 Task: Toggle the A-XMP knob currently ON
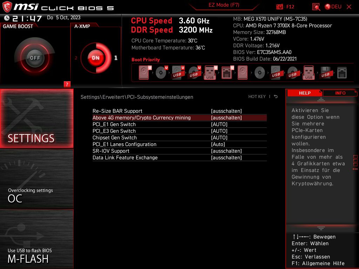click(x=96, y=58)
